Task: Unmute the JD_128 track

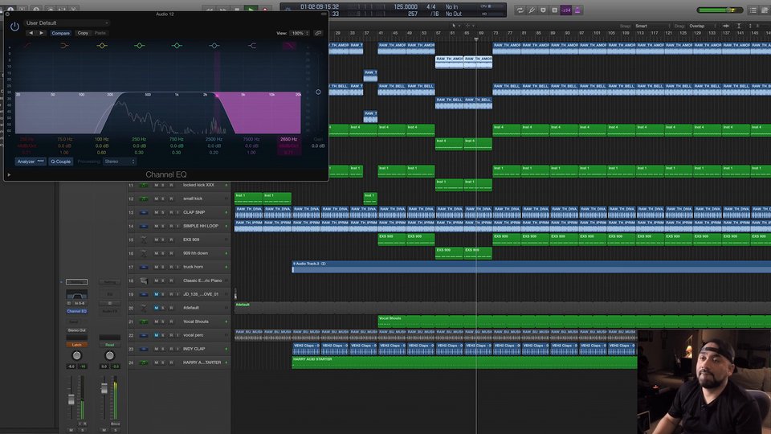Action: pos(157,294)
